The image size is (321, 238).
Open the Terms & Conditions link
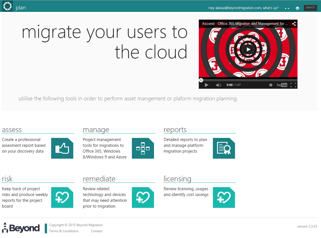(x=64, y=231)
